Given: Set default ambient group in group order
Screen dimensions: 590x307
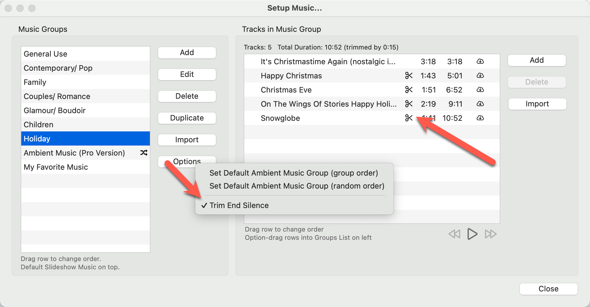Looking at the screenshot, I should (294, 173).
